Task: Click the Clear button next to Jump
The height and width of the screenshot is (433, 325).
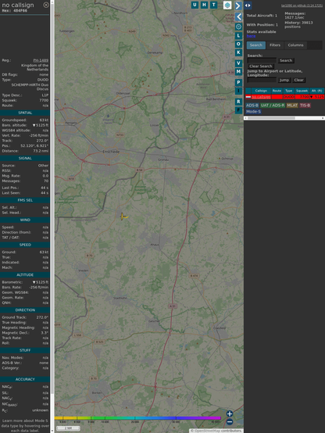Action: point(298,80)
